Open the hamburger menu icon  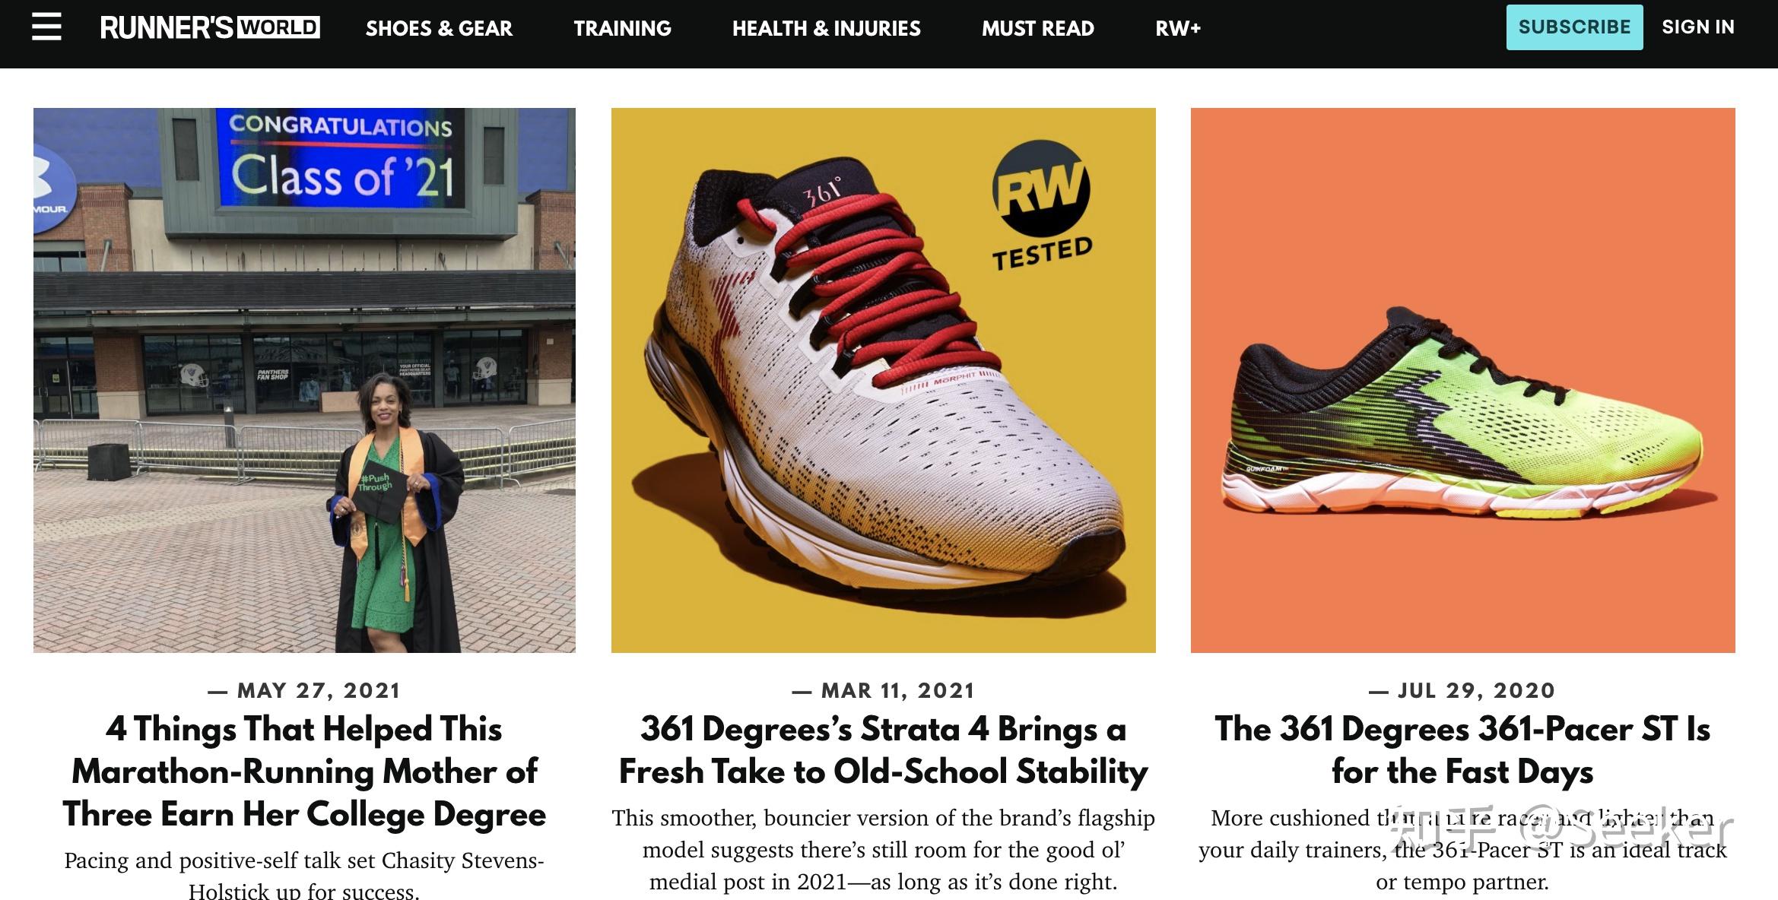click(x=46, y=27)
